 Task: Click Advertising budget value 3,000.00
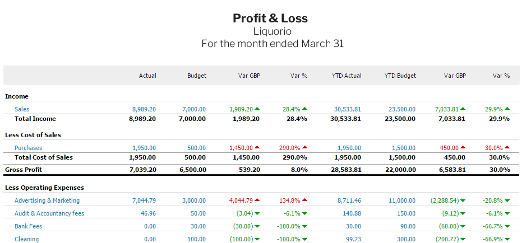pos(194,200)
